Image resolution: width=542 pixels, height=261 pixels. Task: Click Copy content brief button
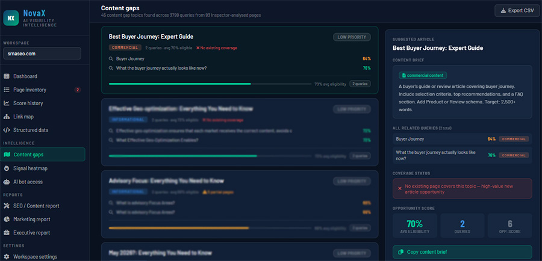[463, 252]
